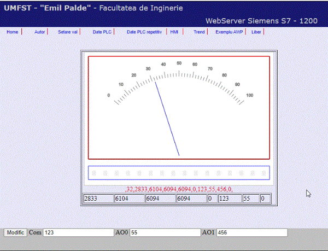
Task: Open the Setare val menu item
Action: 68,32
